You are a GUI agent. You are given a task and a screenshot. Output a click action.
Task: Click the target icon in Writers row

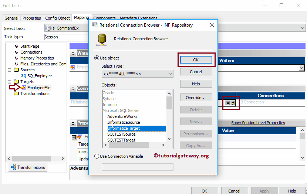(72, 67)
